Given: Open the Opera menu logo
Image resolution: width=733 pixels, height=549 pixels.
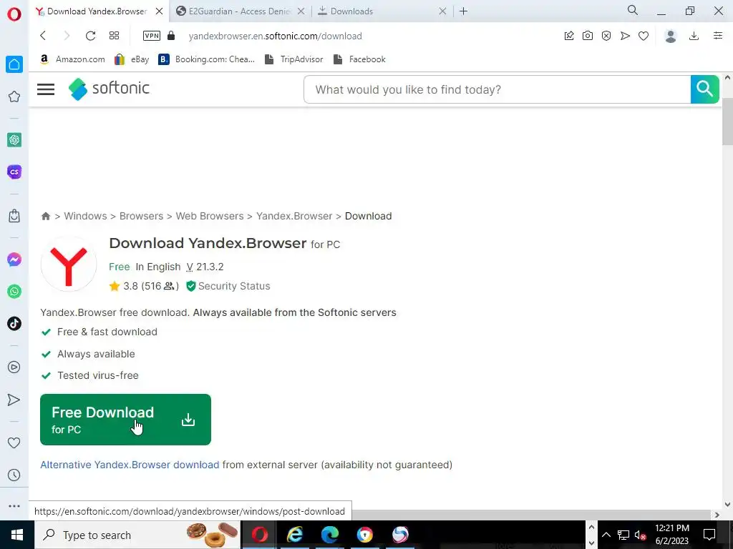Looking at the screenshot, I should [14, 14].
